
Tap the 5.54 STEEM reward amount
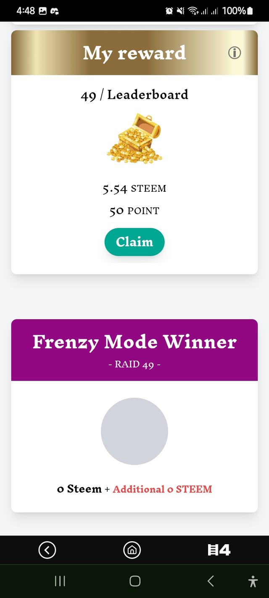pos(134,188)
